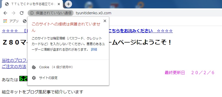Reload the page with the refresh icon
The width and height of the screenshot is (222, 97).
click(22, 13)
